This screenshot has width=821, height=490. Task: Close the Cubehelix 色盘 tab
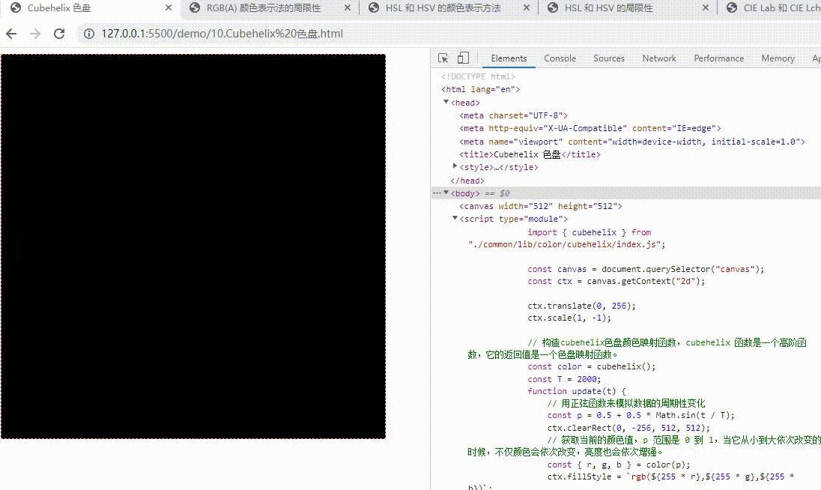point(168,7)
